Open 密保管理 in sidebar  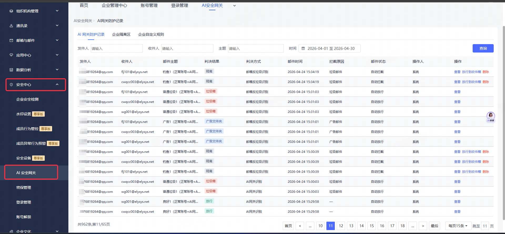point(24,188)
